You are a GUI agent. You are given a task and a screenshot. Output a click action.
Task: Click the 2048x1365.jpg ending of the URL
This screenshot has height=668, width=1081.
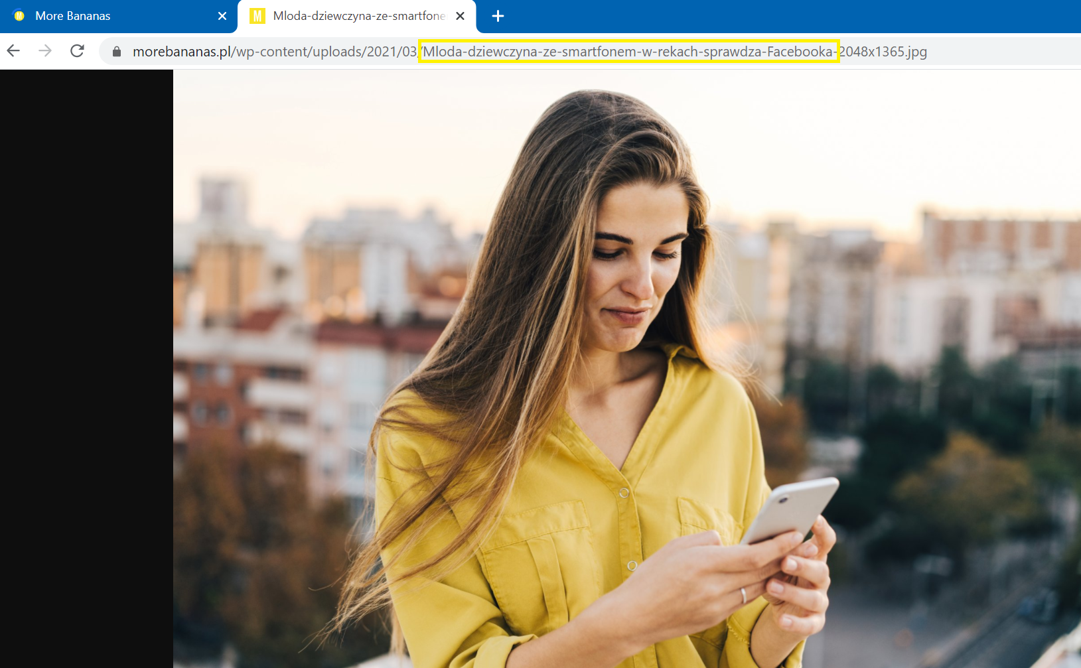coord(883,52)
